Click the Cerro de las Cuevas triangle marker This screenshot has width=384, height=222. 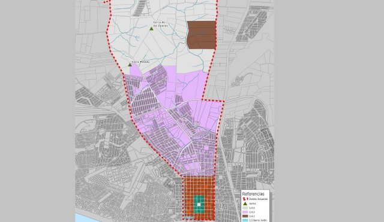point(151,29)
